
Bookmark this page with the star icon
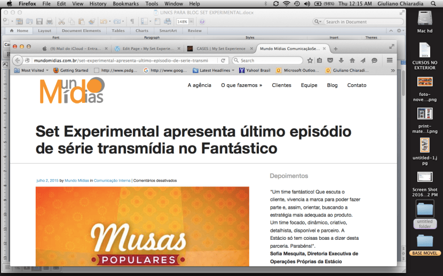click(x=310, y=60)
